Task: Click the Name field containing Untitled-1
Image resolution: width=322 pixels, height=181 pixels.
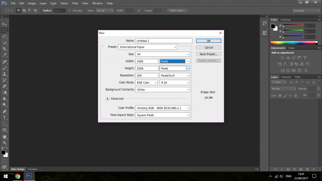Action: click(x=164, y=41)
